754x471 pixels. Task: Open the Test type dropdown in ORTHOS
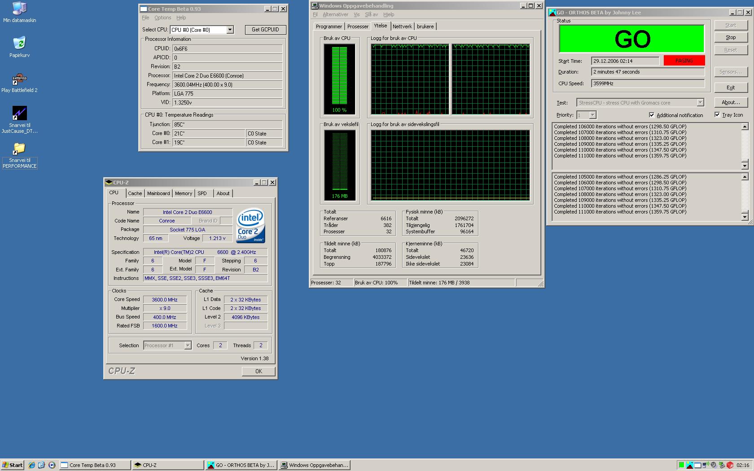(700, 103)
